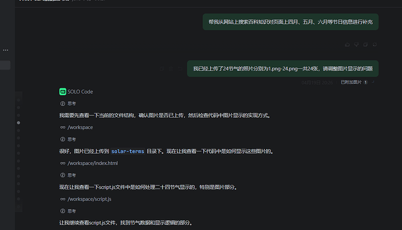Click the small arrow icon after 已附加图片 1
Screen dimensions: 402x230
pos(373,82)
